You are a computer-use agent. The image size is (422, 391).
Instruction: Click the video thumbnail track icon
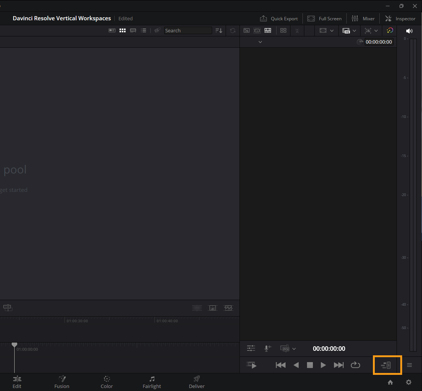212,308
